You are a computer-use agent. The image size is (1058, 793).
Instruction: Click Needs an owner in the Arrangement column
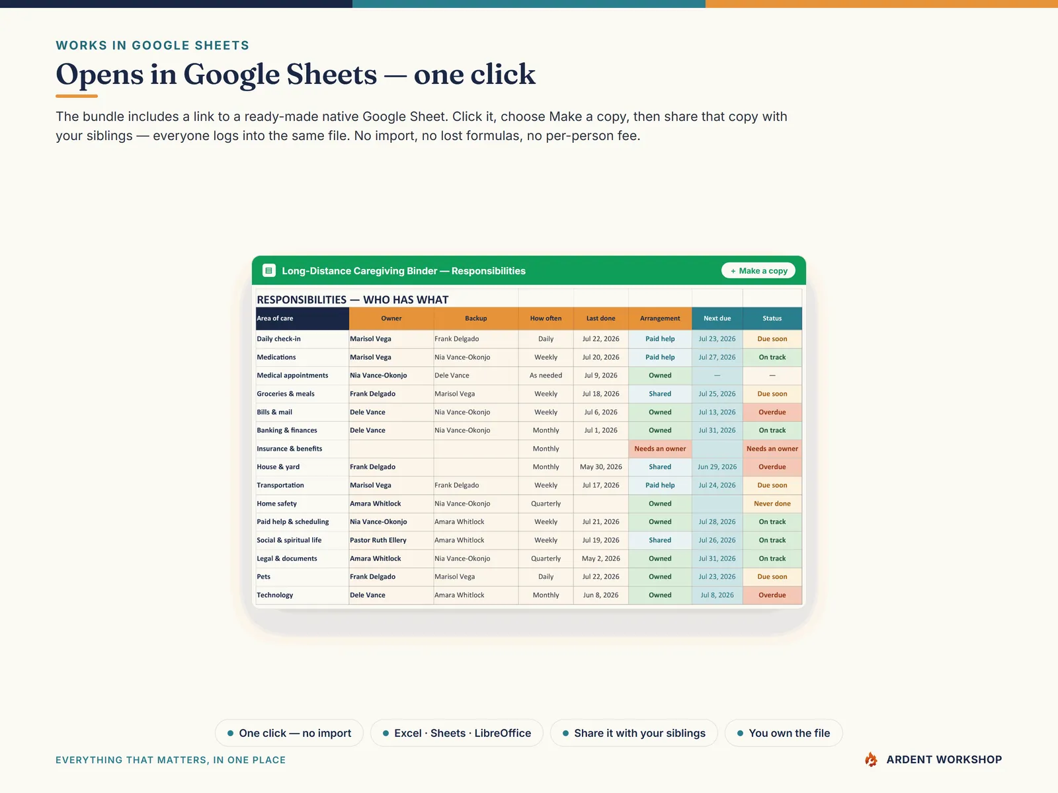tap(660, 449)
